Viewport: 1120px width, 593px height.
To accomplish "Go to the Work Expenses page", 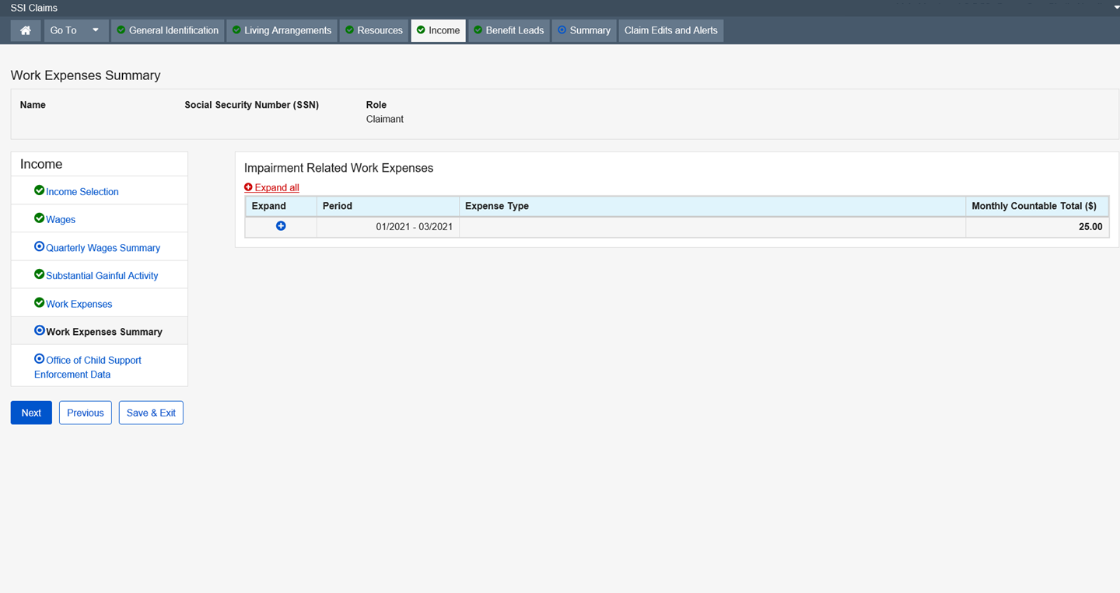I will (79, 304).
